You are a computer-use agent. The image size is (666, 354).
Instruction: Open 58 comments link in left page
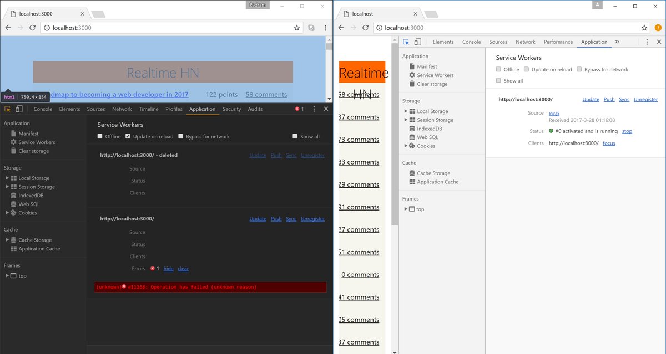pyautogui.click(x=266, y=95)
